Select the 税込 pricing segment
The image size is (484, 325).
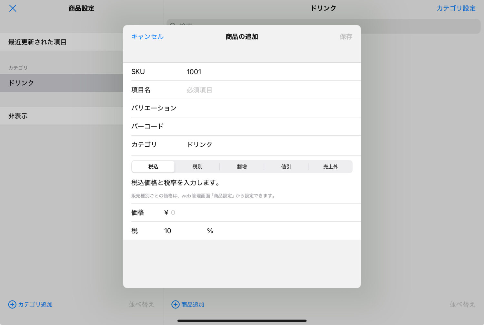[153, 167]
